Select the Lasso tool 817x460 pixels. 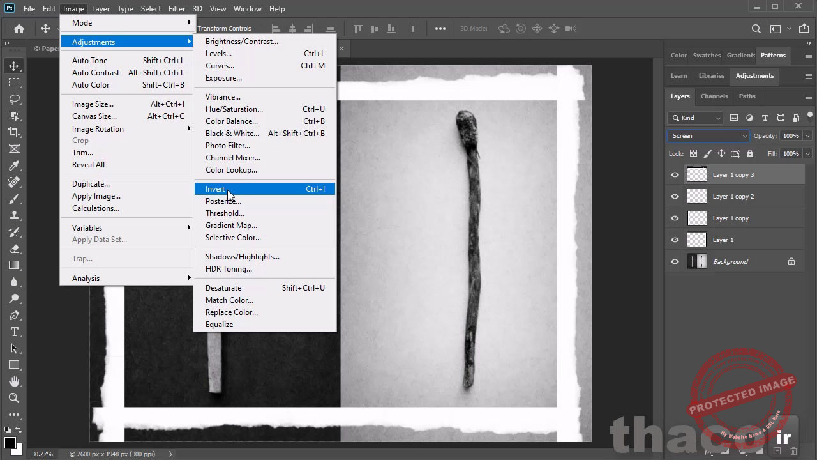(x=14, y=99)
